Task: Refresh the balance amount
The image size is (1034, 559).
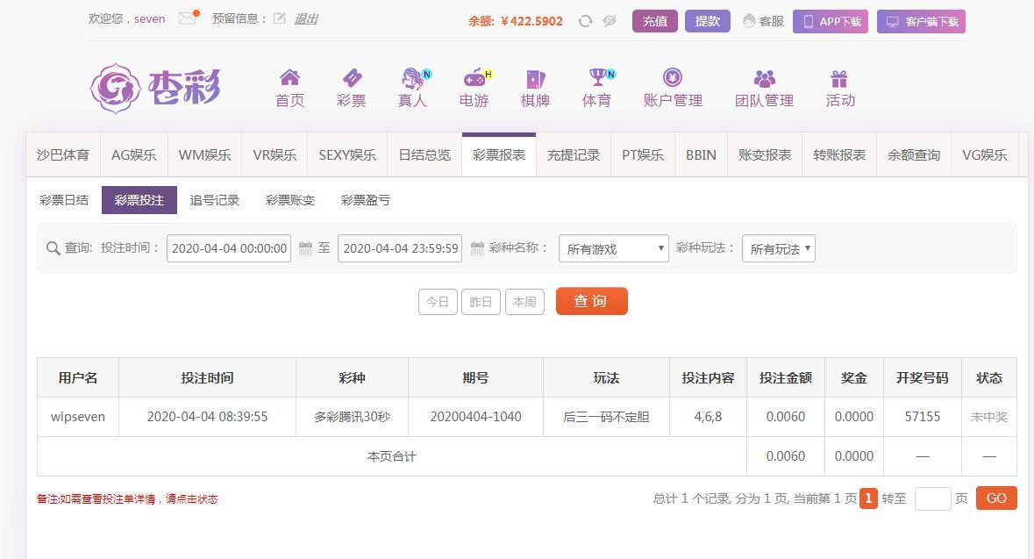Action: pyautogui.click(x=585, y=21)
